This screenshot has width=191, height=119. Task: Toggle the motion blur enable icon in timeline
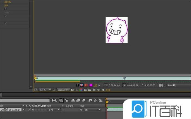(84, 100)
